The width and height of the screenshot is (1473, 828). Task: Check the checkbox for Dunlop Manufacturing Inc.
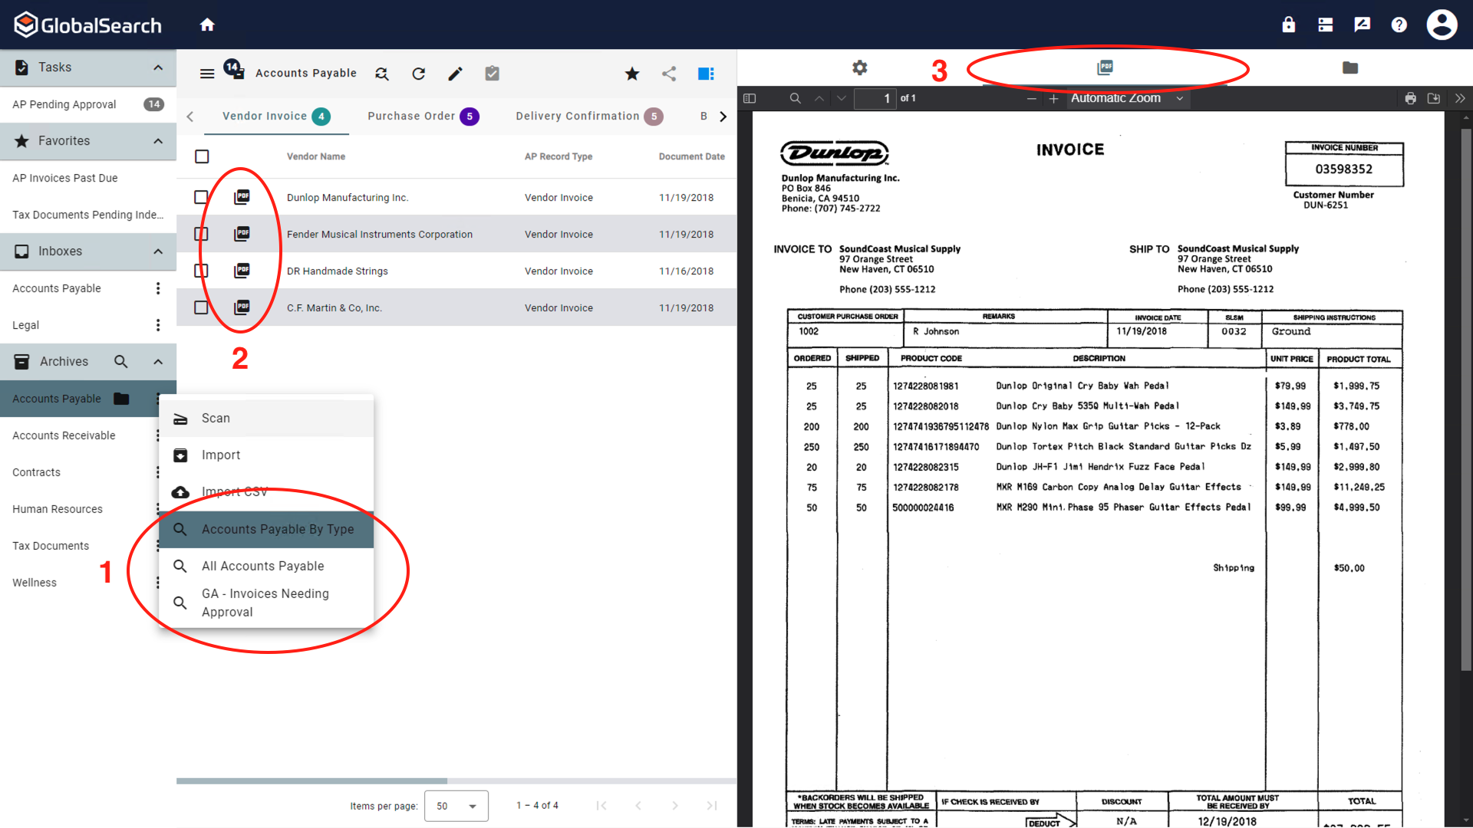click(202, 197)
